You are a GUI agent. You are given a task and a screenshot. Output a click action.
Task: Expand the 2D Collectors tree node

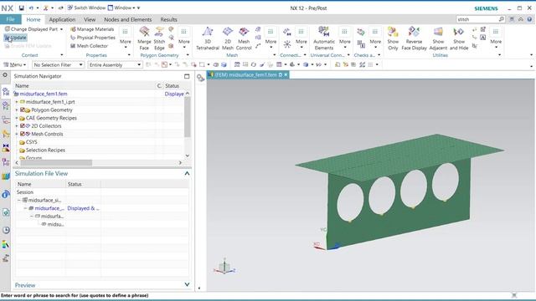pyautogui.click(x=17, y=126)
